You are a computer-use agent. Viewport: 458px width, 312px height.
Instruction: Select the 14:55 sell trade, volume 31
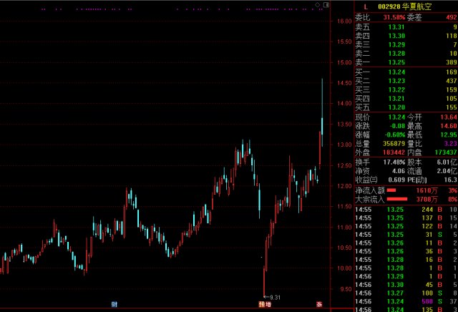(x=406, y=235)
